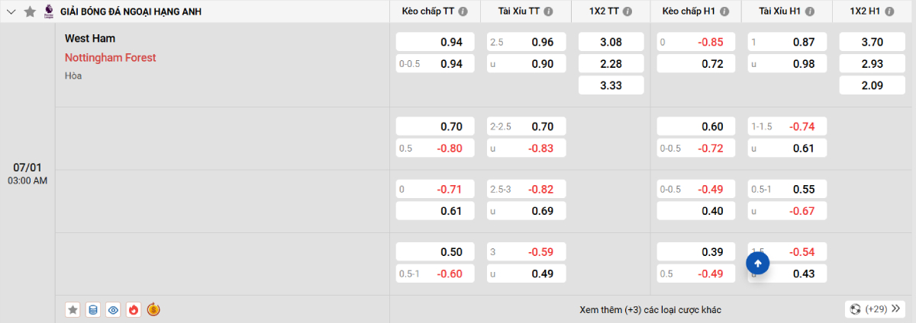The width and height of the screenshot is (916, 323).
Task: Select the West Ham 1X2 TT odds 3.08
Action: point(611,43)
